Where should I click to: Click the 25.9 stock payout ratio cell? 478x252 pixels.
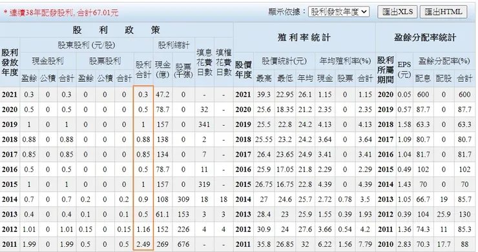click(x=444, y=214)
